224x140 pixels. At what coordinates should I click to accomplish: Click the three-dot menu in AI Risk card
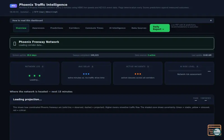click(x=209, y=71)
